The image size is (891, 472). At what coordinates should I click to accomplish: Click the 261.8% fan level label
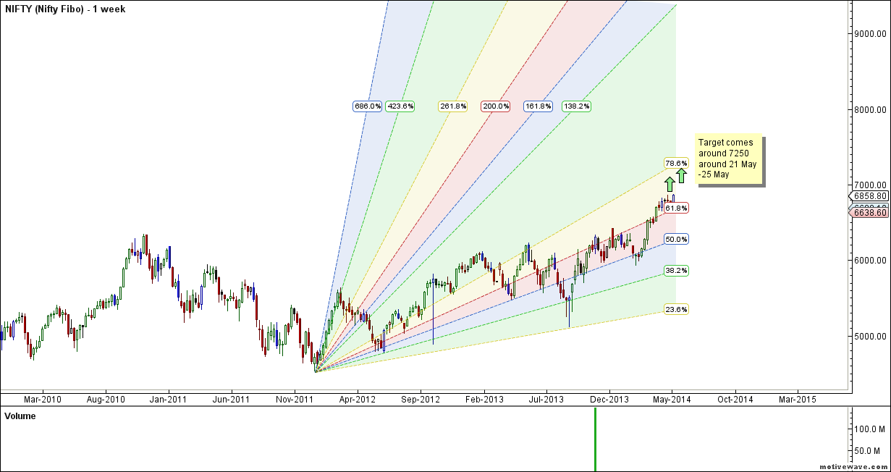(x=453, y=106)
